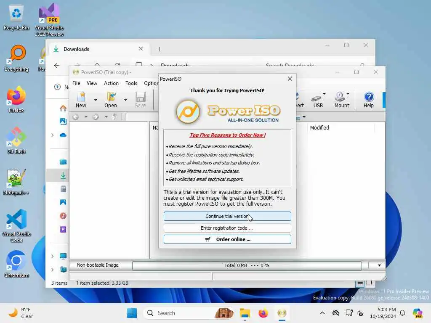The width and height of the screenshot is (431, 323).
Task: Click the Total 0 MB progress bar
Action: click(247, 266)
